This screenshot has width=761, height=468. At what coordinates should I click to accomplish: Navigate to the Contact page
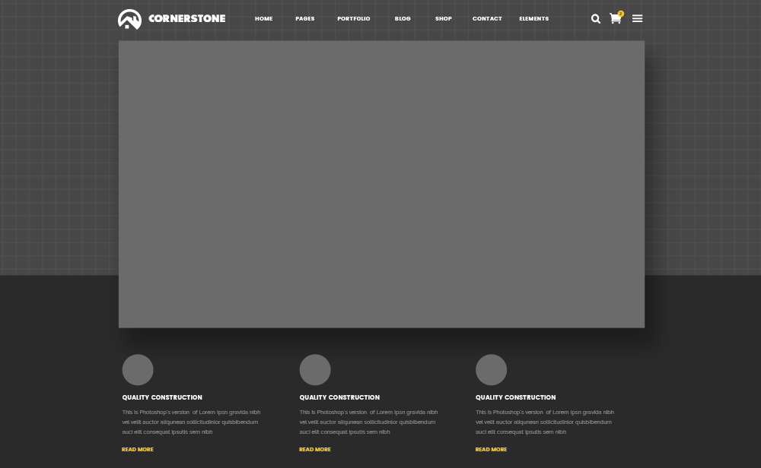(487, 19)
